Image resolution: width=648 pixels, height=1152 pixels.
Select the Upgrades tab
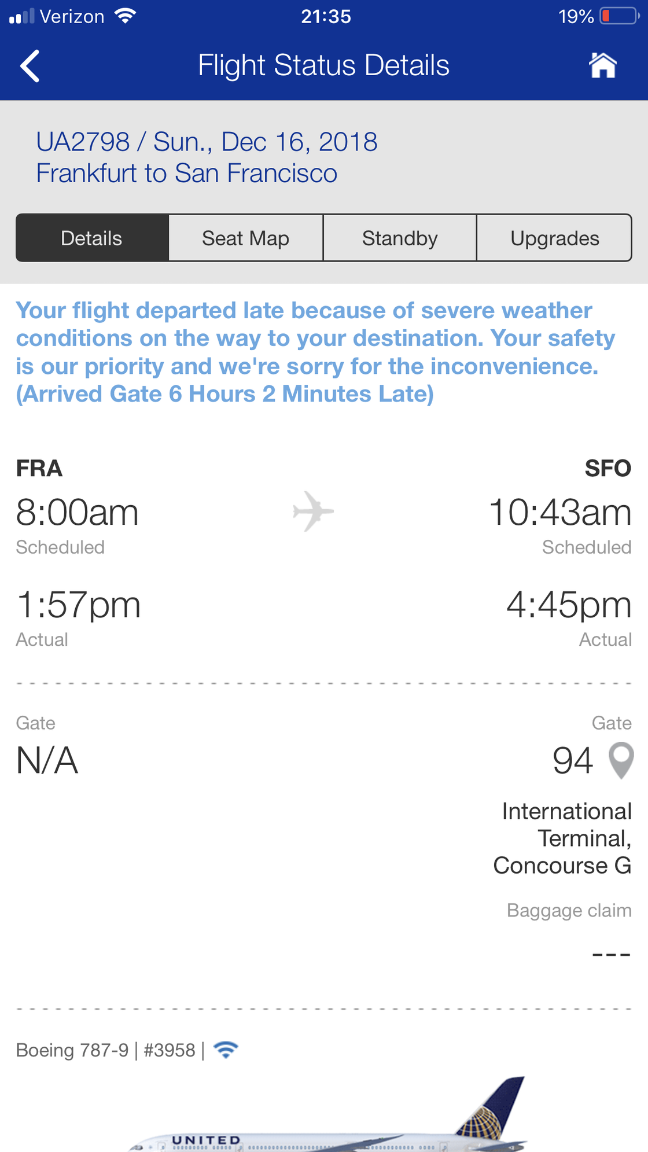coord(554,238)
